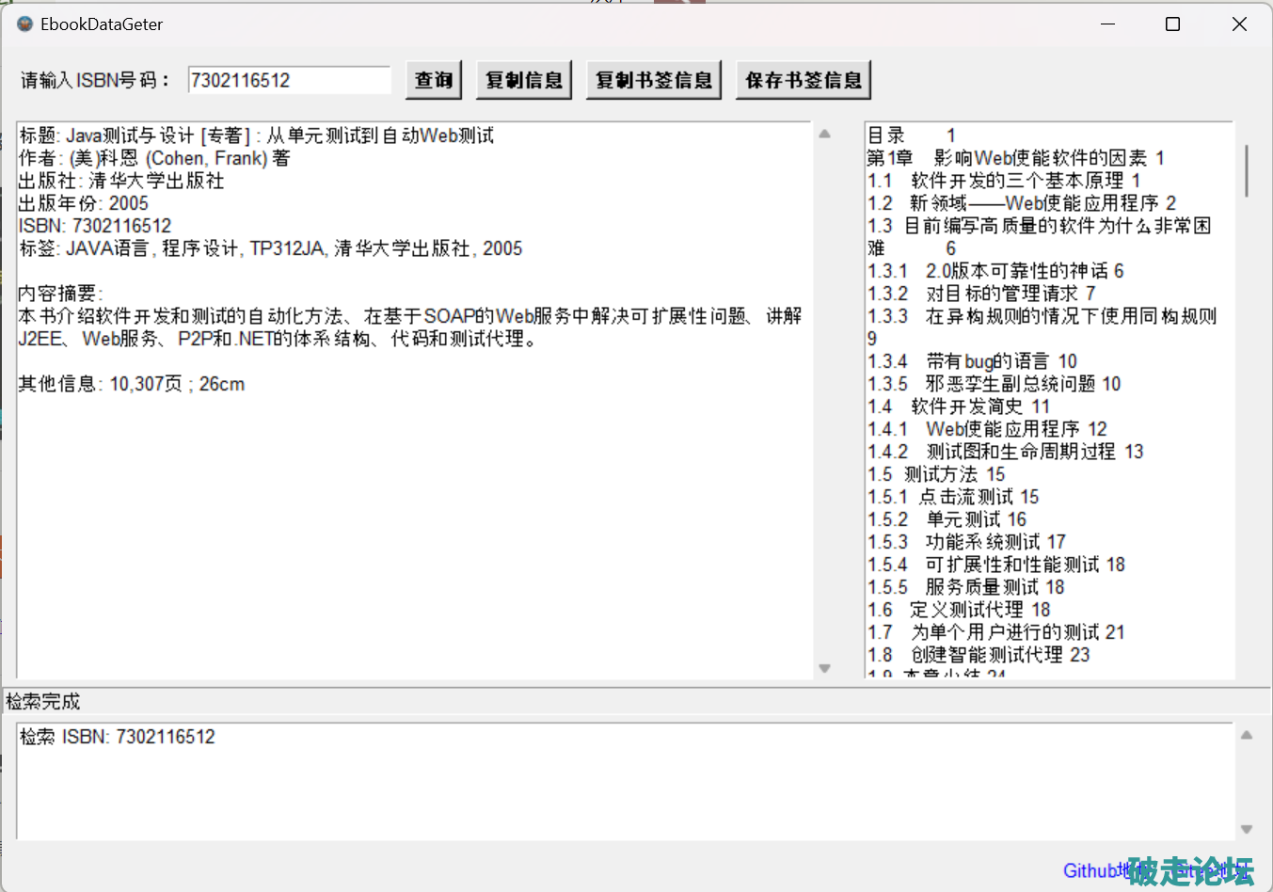Click the '1.5 测试方法 15' contents line
This screenshot has height=892, width=1273.
(x=936, y=474)
